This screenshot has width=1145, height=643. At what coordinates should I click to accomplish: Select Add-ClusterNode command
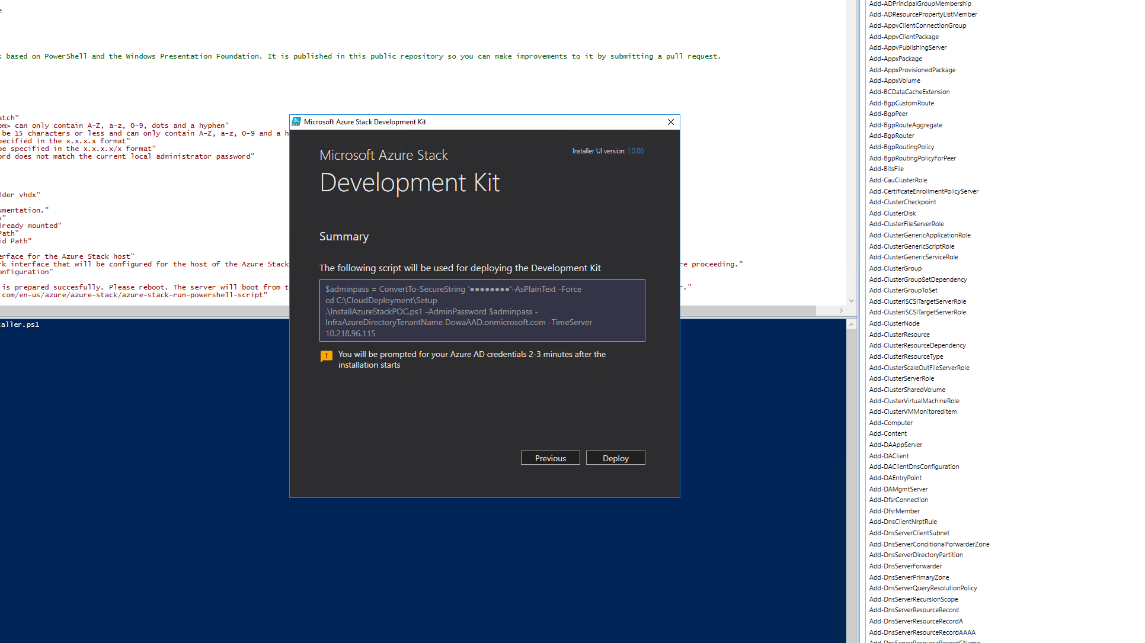click(x=894, y=323)
